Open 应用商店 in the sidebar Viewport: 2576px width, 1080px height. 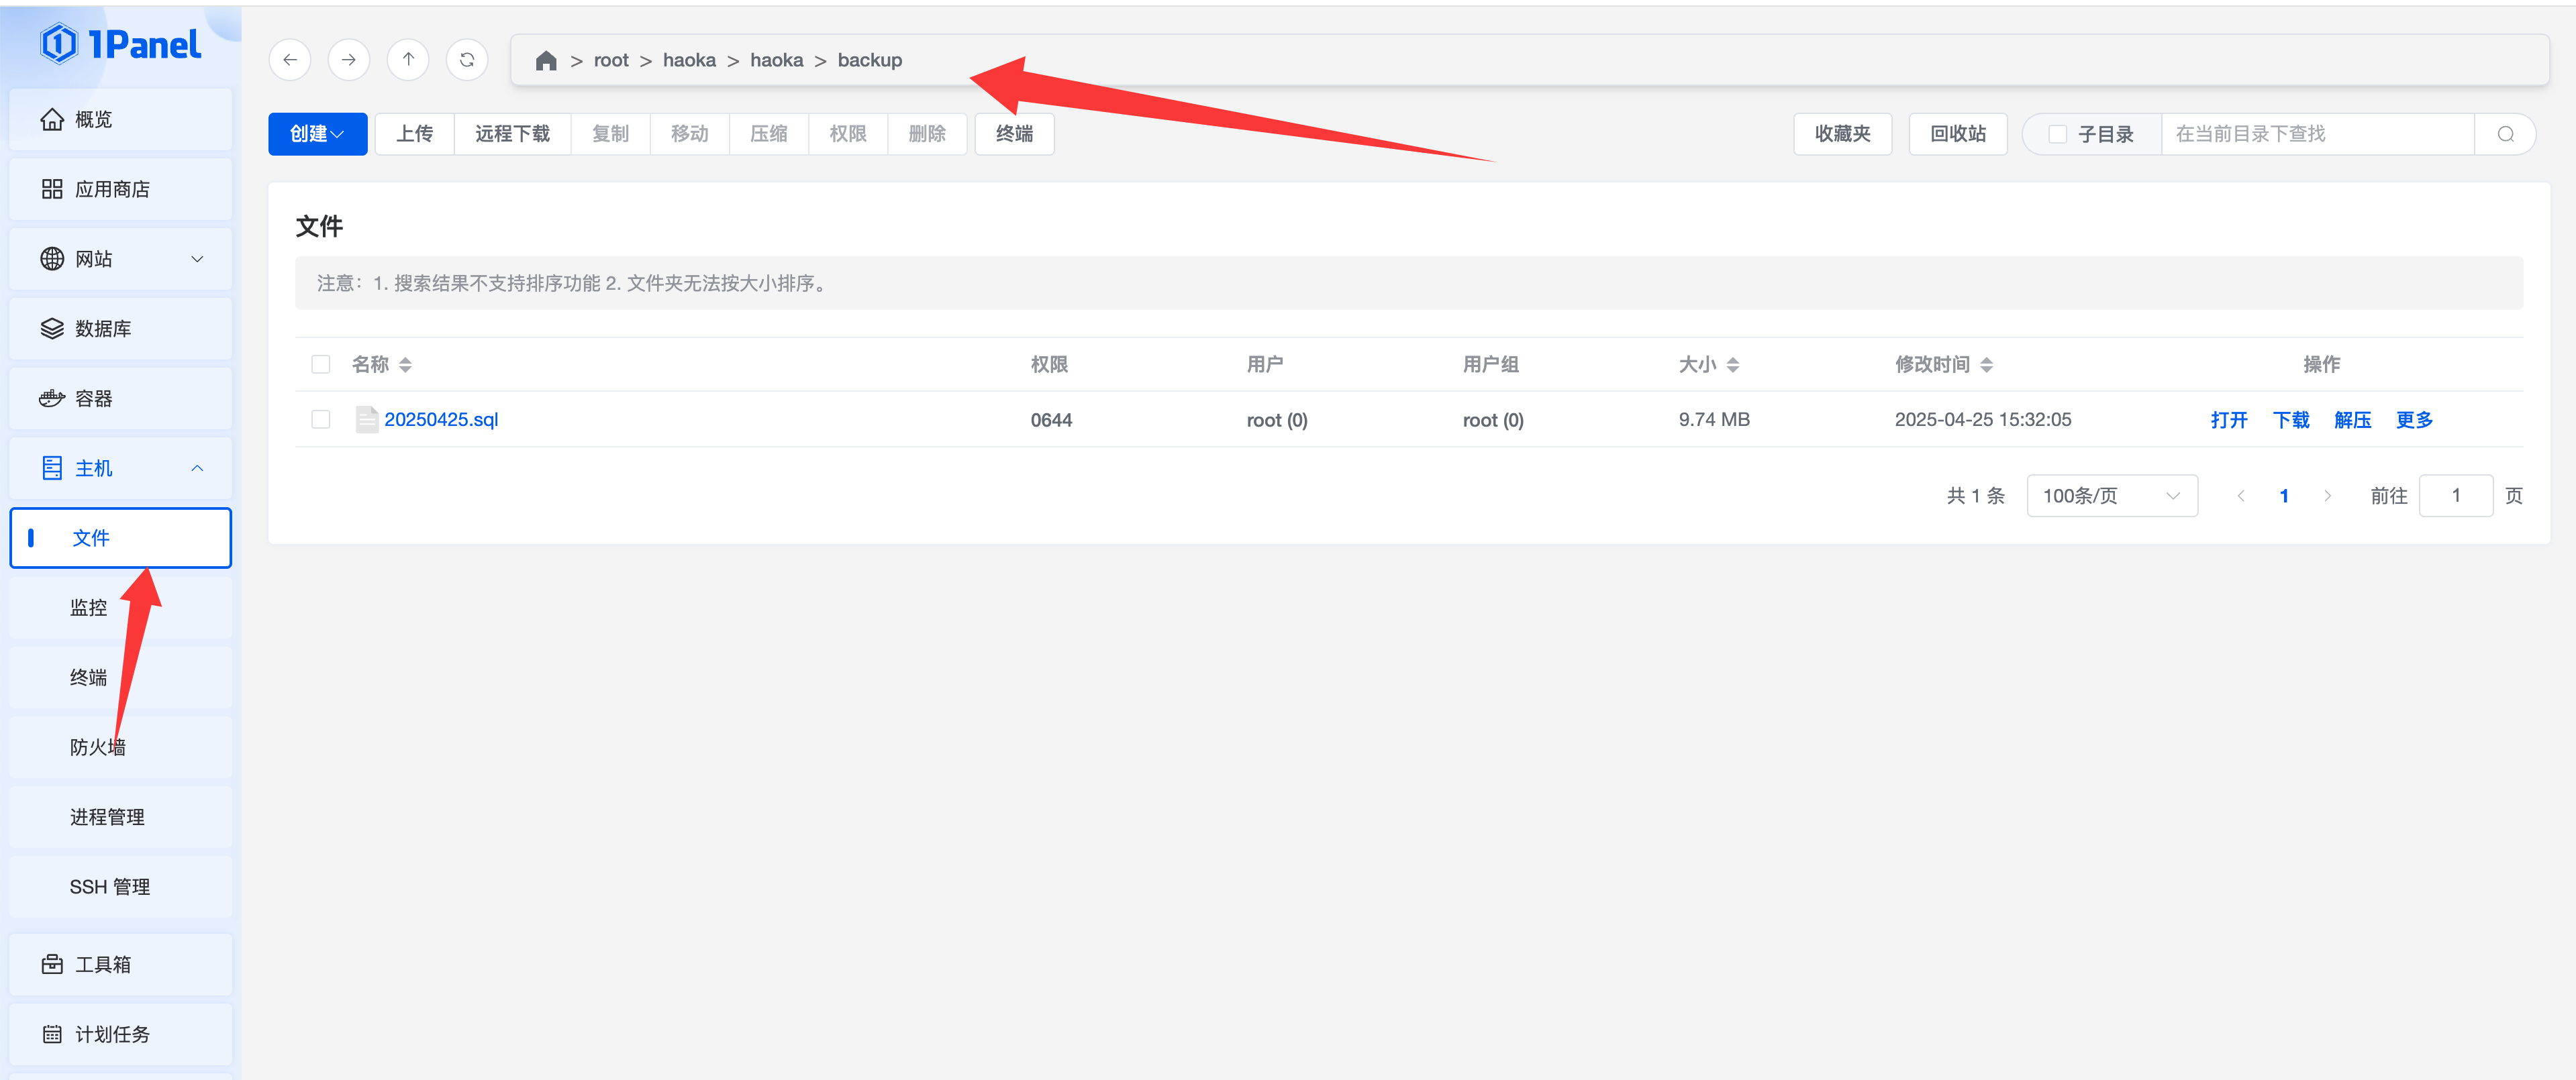tap(112, 188)
